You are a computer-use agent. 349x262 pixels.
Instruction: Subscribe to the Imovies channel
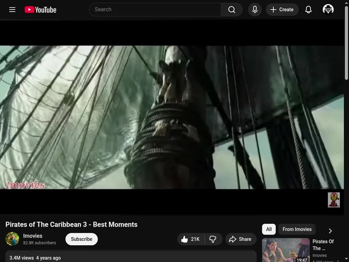(x=81, y=239)
